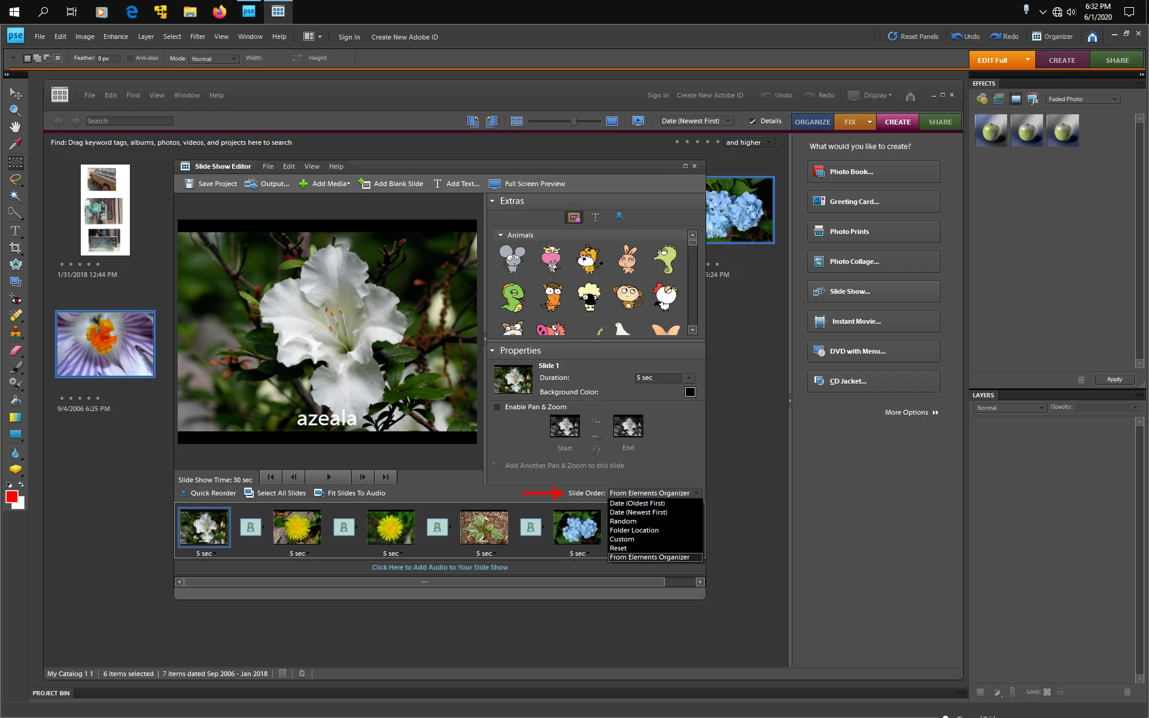Open the slide Duration dropdown
This screenshot has height=718, width=1149.
click(689, 378)
